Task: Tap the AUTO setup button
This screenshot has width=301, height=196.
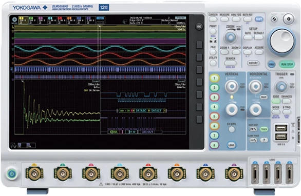Action: point(248,37)
